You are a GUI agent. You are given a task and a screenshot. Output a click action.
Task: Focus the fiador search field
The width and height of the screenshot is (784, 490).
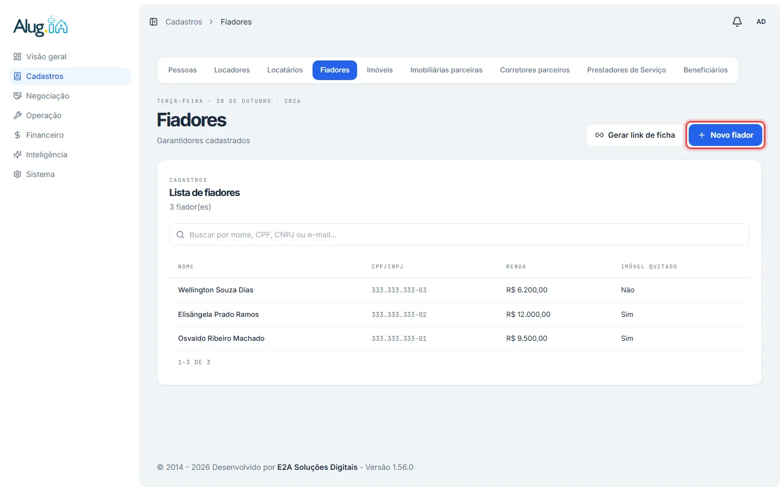pos(460,235)
